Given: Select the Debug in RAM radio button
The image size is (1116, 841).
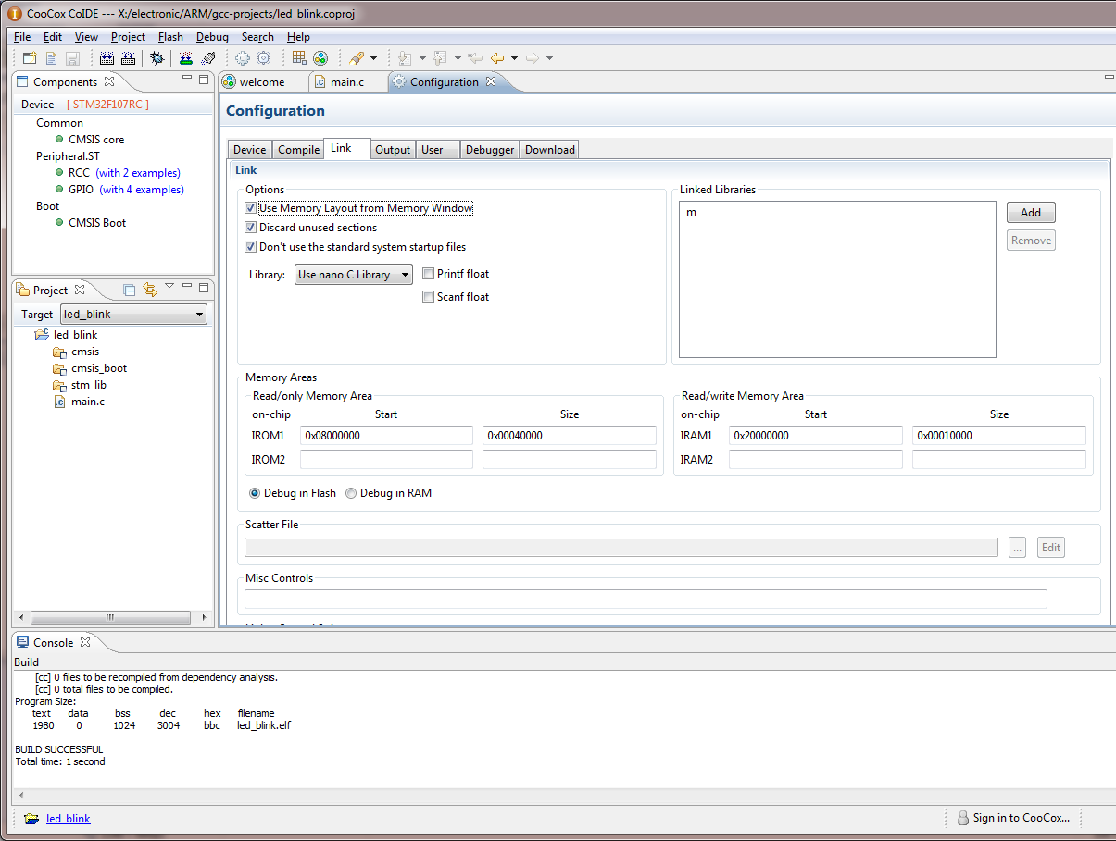Looking at the screenshot, I should (351, 493).
